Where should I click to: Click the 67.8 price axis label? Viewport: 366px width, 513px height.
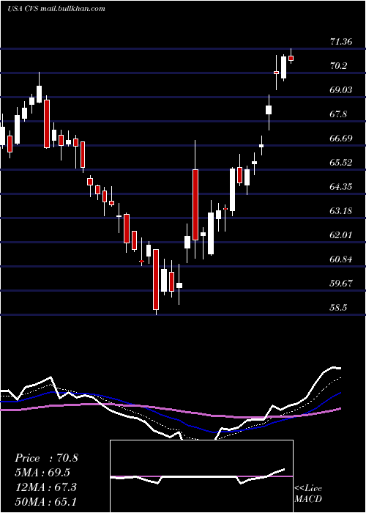coord(338,114)
